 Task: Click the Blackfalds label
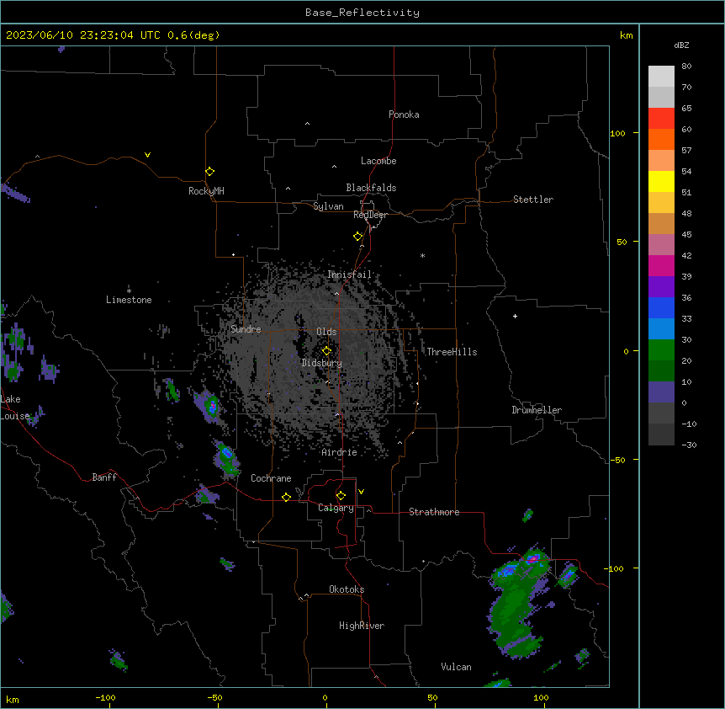(x=371, y=188)
